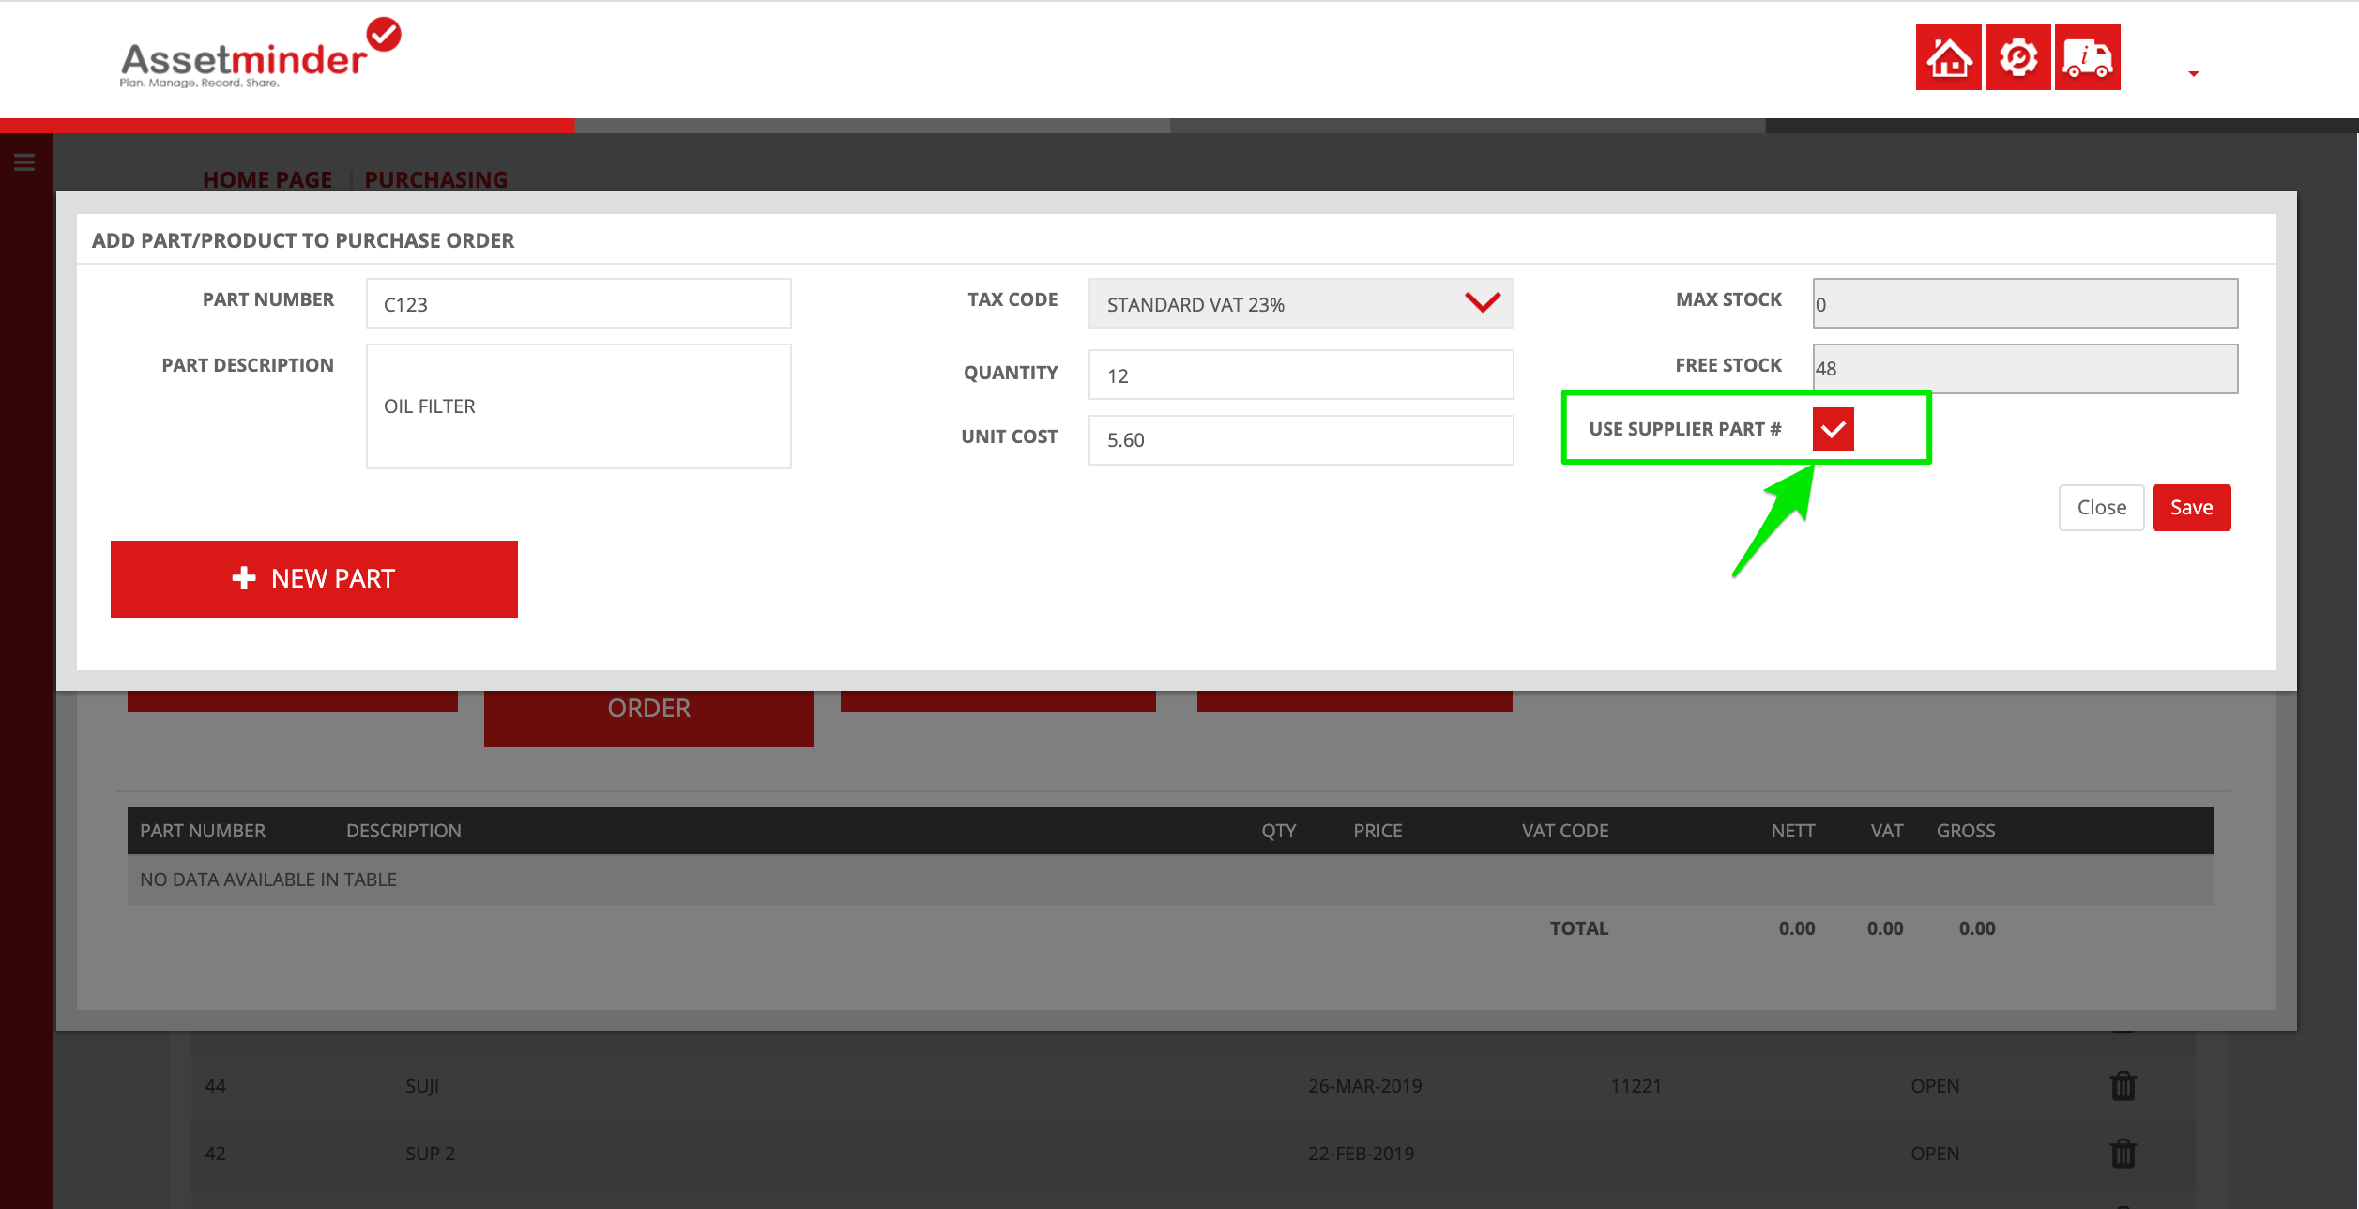Open the hamburger side menu
2359x1209 pixels.
click(24, 162)
